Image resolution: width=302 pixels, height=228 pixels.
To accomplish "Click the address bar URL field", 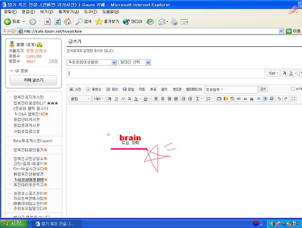I will (x=148, y=31).
